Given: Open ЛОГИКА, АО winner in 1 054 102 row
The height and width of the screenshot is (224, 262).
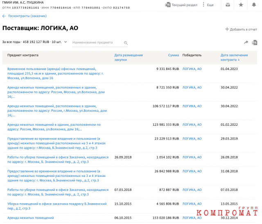Looking at the screenshot, I should click(192, 157).
